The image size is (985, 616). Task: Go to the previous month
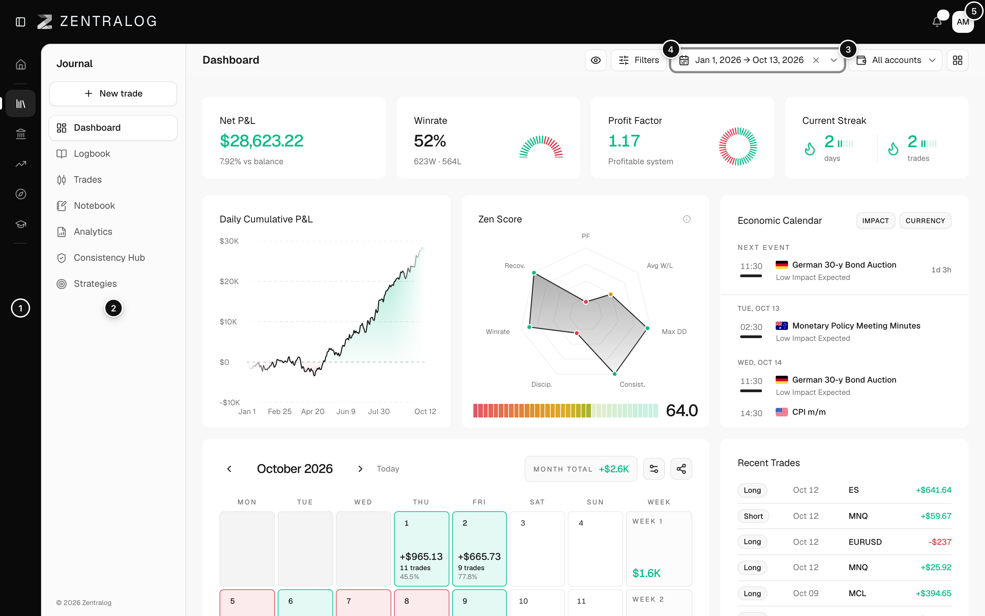coord(229,469)
